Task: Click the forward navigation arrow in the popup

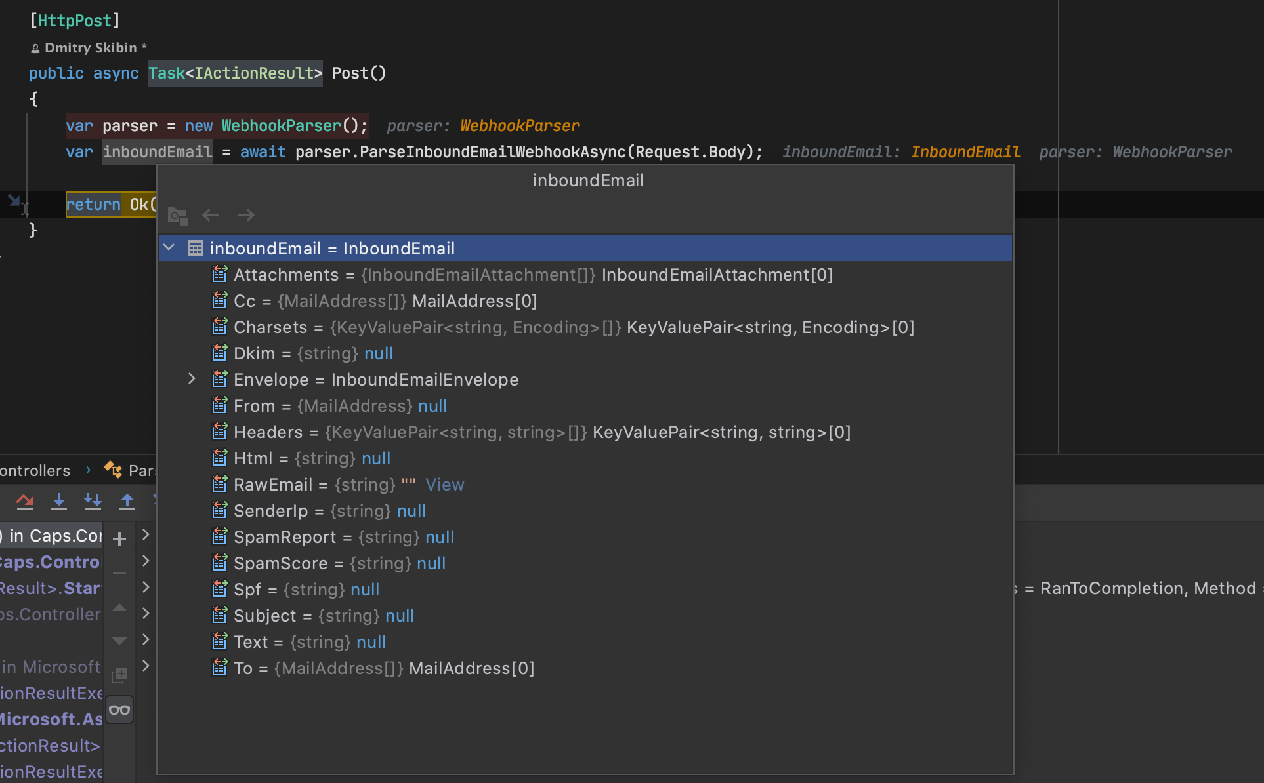Action: 245,215
